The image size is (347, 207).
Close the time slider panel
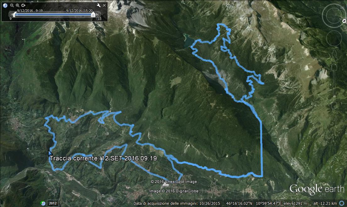(x=104, y=5)
